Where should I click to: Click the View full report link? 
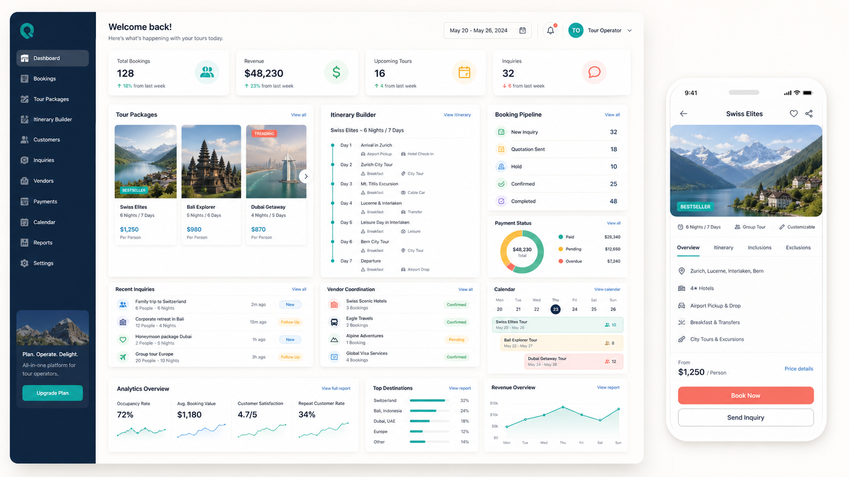click(336, 388)
